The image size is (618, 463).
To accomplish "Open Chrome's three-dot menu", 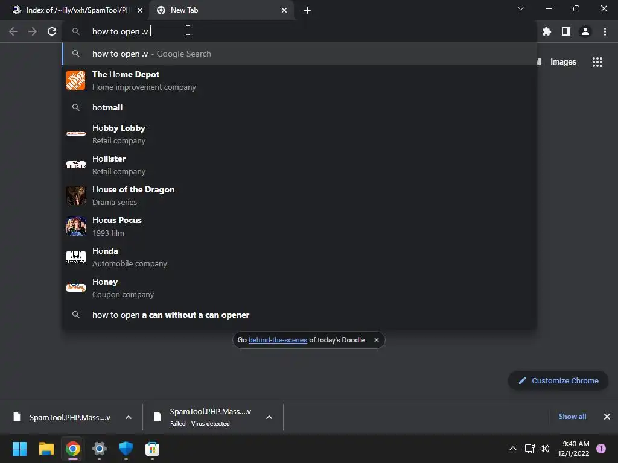I will pos(605,31).
